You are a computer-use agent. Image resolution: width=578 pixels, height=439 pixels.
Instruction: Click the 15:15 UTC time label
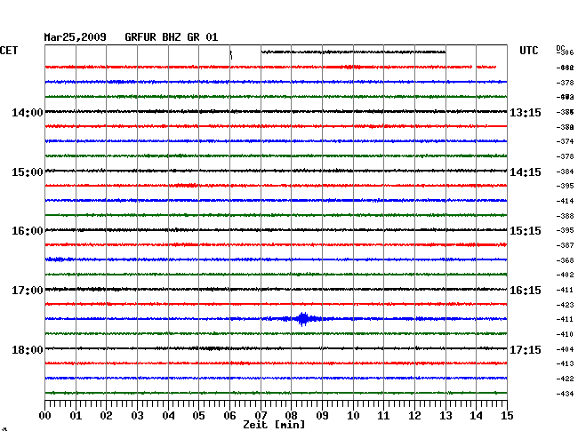tap(526, 231)
